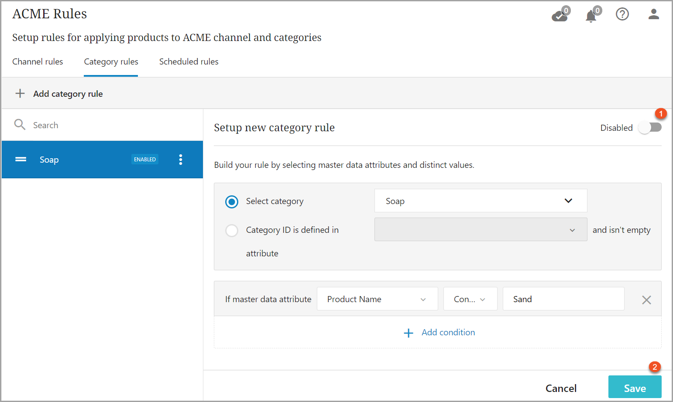Image resolution: width=673 pixels, height=402 pixels.
Task: Click the plus icon beside Add category rule
Action: pos(20,94)
